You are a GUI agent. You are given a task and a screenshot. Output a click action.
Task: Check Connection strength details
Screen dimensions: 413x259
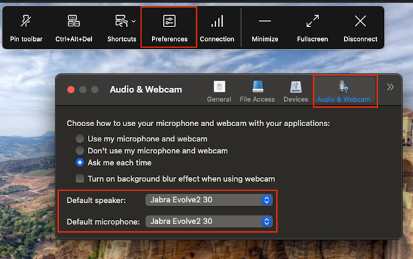[217, 28]
